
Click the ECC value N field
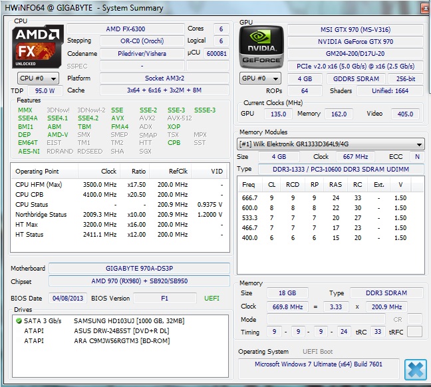pos(417,157)
